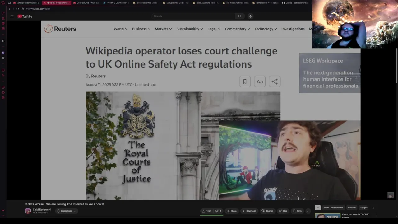
Task: Click the video title text
Action: [64, 204]
